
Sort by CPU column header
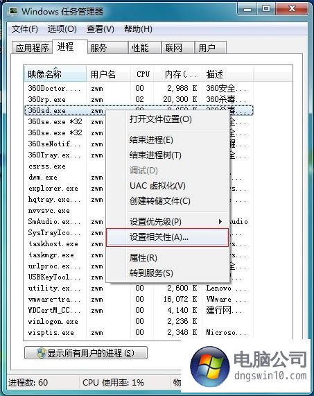click(142, 74)
